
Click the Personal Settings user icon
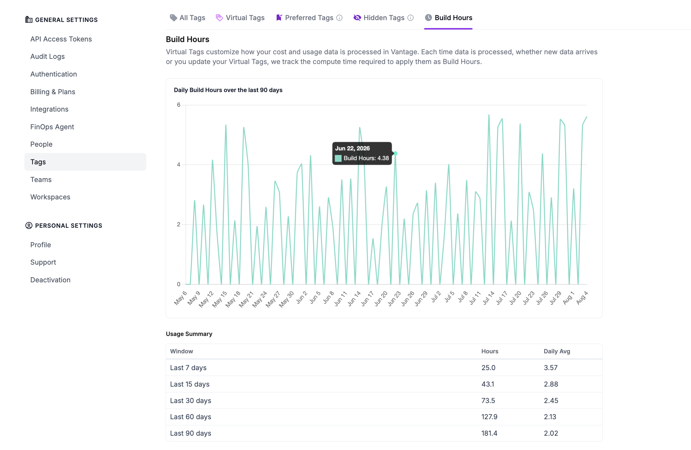point(29,226)
